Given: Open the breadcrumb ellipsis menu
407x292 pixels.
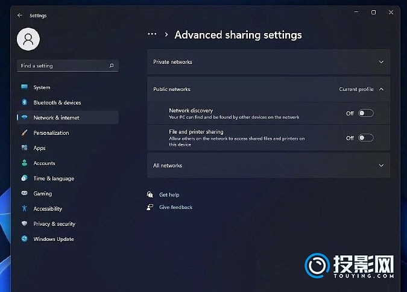Looking at the screenshot, I should (x=152, y=34).
